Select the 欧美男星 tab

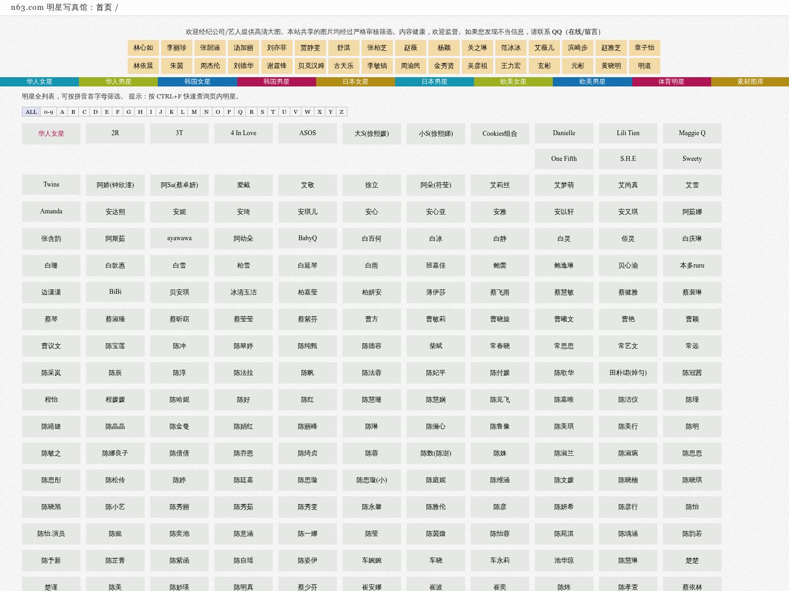592,82
